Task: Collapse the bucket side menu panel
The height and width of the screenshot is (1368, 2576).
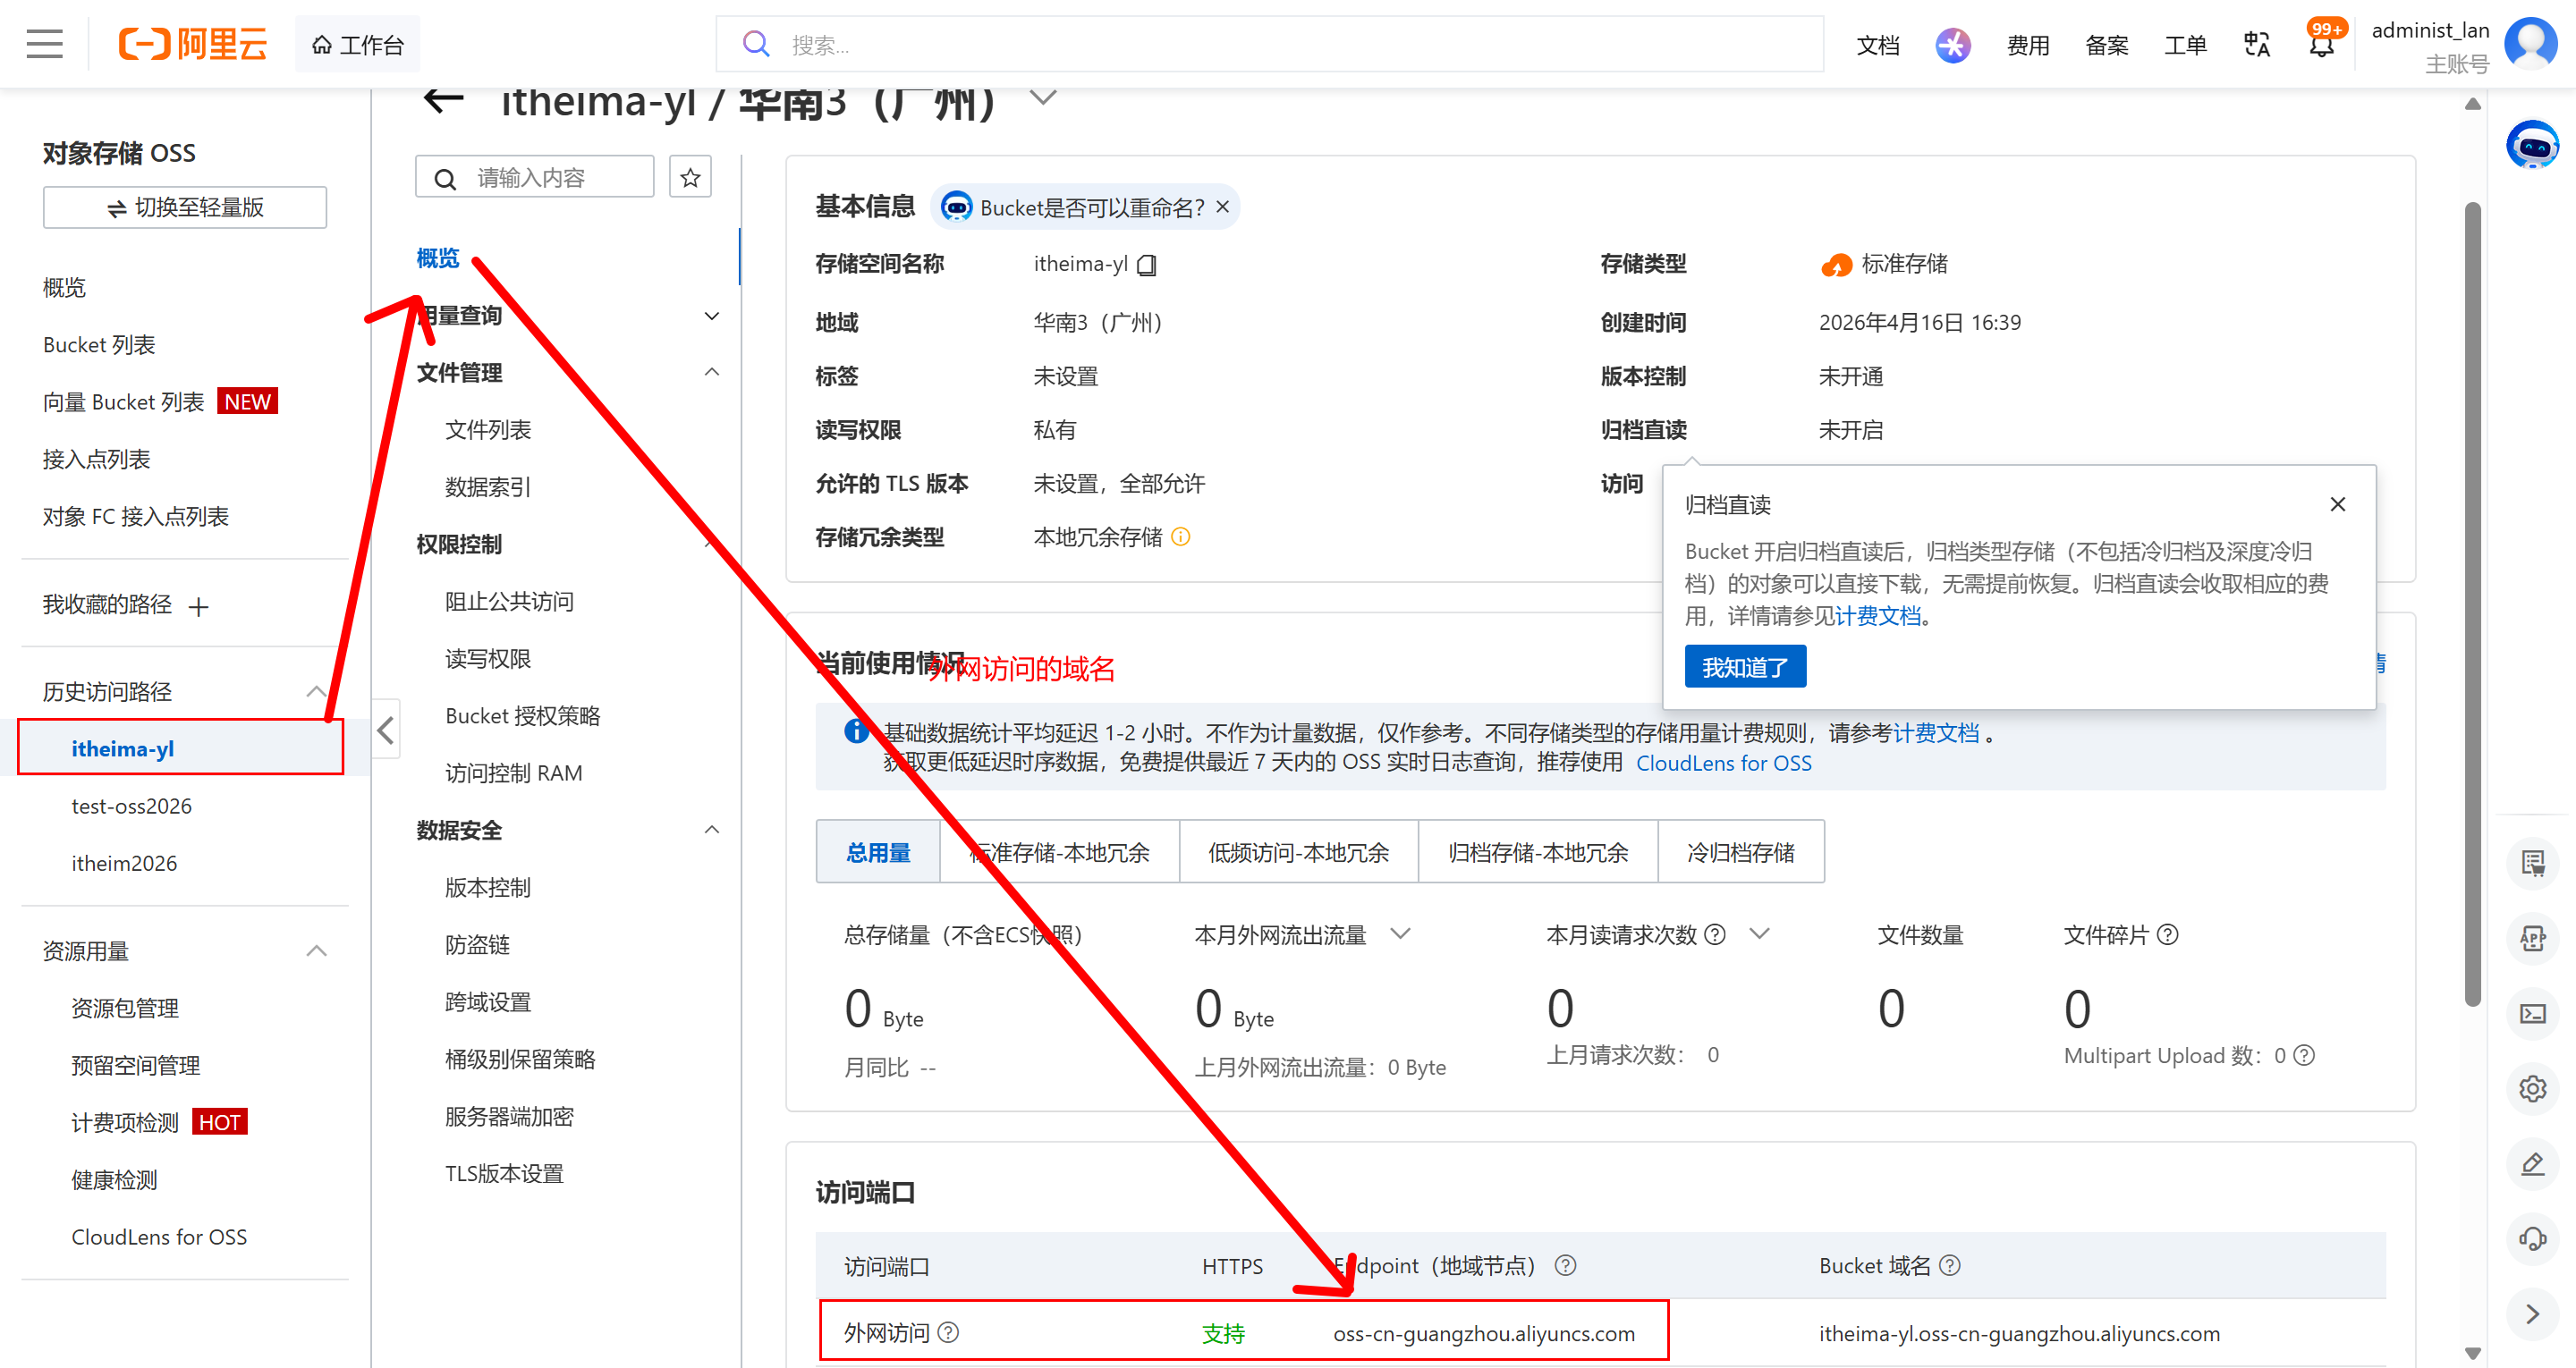Action: 386,729
